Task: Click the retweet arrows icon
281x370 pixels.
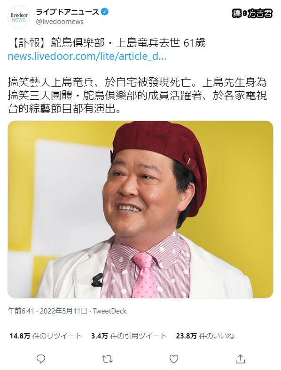Action: click(x=107, y=359)
